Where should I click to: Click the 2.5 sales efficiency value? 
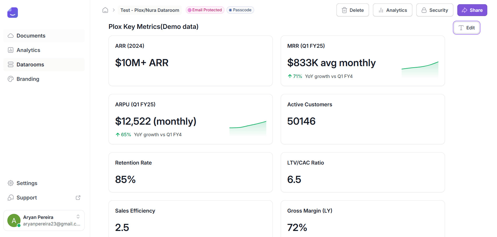(122, 228)
